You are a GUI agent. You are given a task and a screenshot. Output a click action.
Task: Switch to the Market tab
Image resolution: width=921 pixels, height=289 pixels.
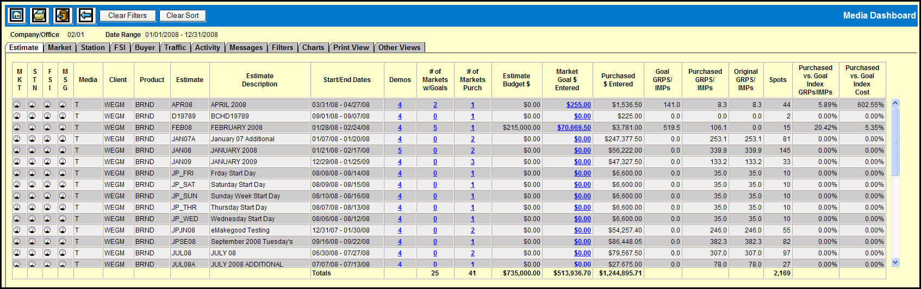(59, 48)
